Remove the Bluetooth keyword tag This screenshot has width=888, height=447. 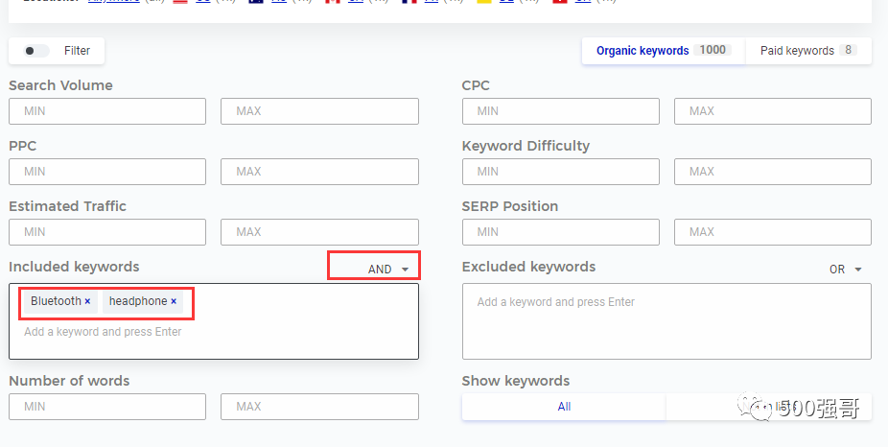point(87,301)
